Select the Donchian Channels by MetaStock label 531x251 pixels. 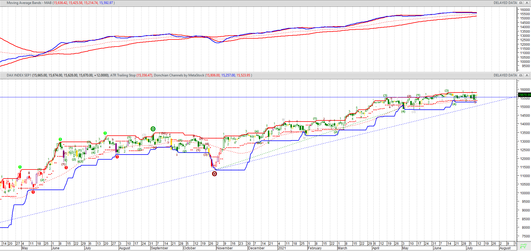(x=179, y=75)
